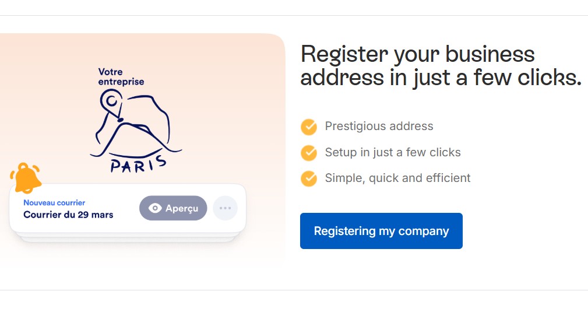
Task: Select the Nouveau courrier label
Action: coord(54,202)
